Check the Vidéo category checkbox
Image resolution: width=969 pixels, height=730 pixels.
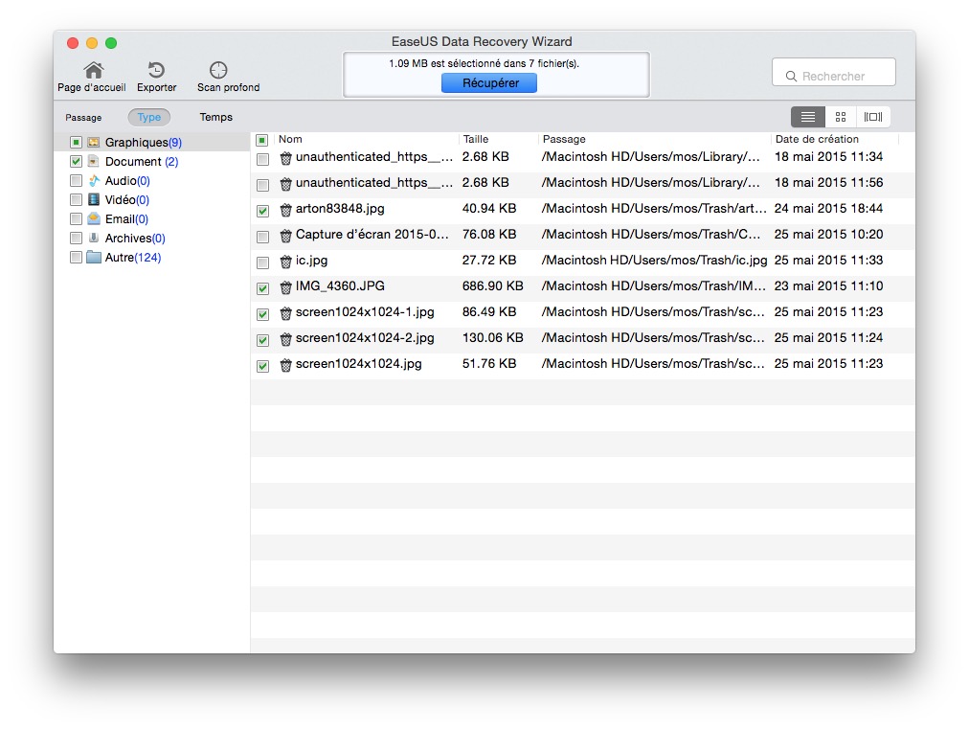[x=76, y=200]
